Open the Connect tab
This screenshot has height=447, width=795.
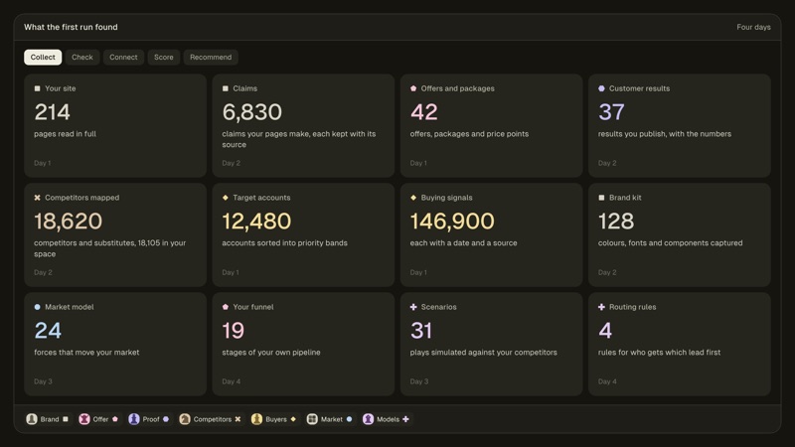(123, 58)
